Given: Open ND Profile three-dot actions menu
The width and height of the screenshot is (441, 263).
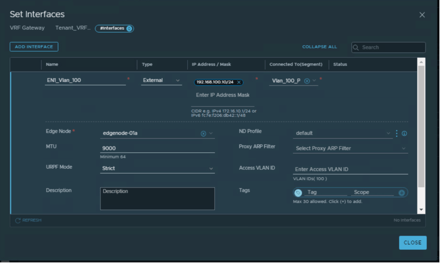Looking at the screenshot, I should click(x=397, y=134).
